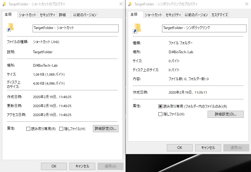
Task: Confirm with OK in the shortcut properties window
Action: pos(54,166)
